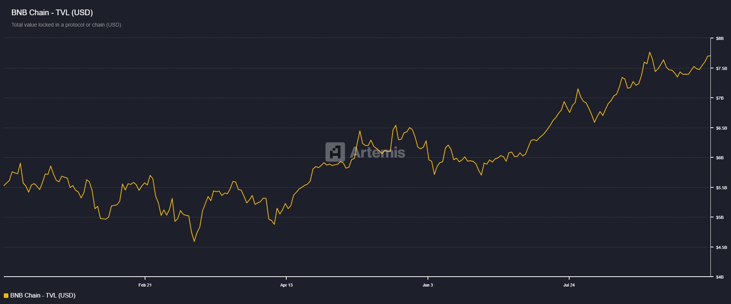The image size is (731, 304).
Task: Click the yellow legend color swatch
Action: (6, 296)
